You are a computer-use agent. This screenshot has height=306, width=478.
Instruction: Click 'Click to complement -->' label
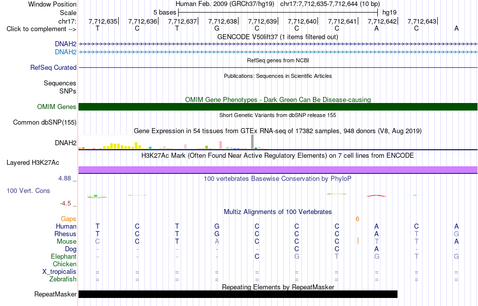tap(41, 29)
